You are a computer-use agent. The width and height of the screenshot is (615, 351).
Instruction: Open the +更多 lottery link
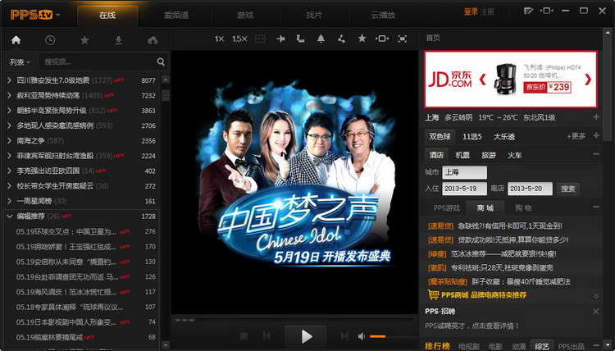[576, 136]
